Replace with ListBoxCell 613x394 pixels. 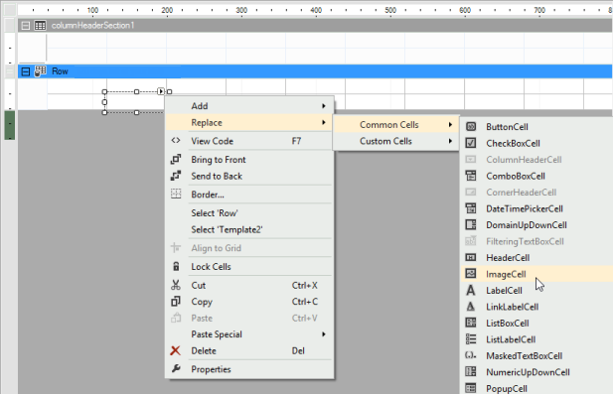click(536, 323)
